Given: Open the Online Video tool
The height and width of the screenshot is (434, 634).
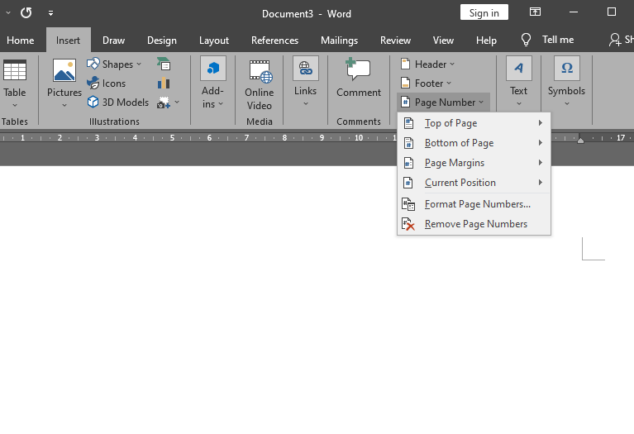Looking at the screenshot, I should [260, 84].
